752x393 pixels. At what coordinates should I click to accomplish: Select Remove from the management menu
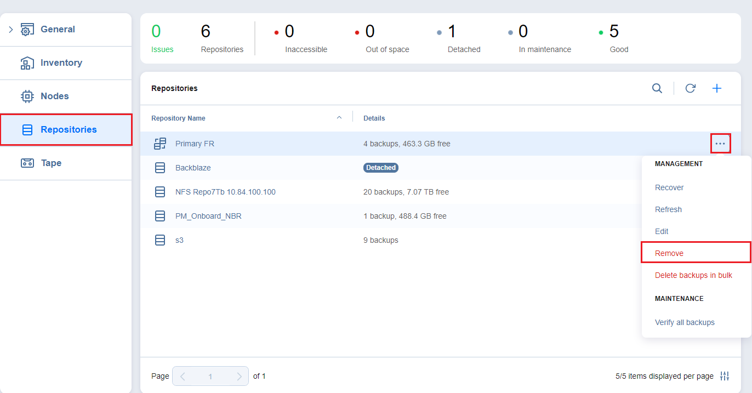pos(669,253)
